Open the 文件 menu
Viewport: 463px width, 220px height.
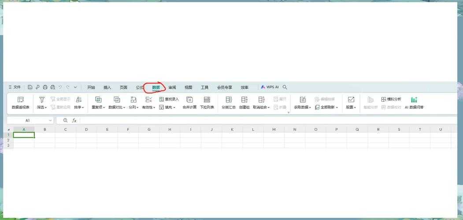coord(15,87)
